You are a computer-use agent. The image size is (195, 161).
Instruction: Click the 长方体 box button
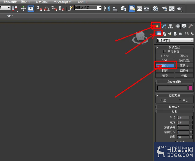(x=165, y=56)
